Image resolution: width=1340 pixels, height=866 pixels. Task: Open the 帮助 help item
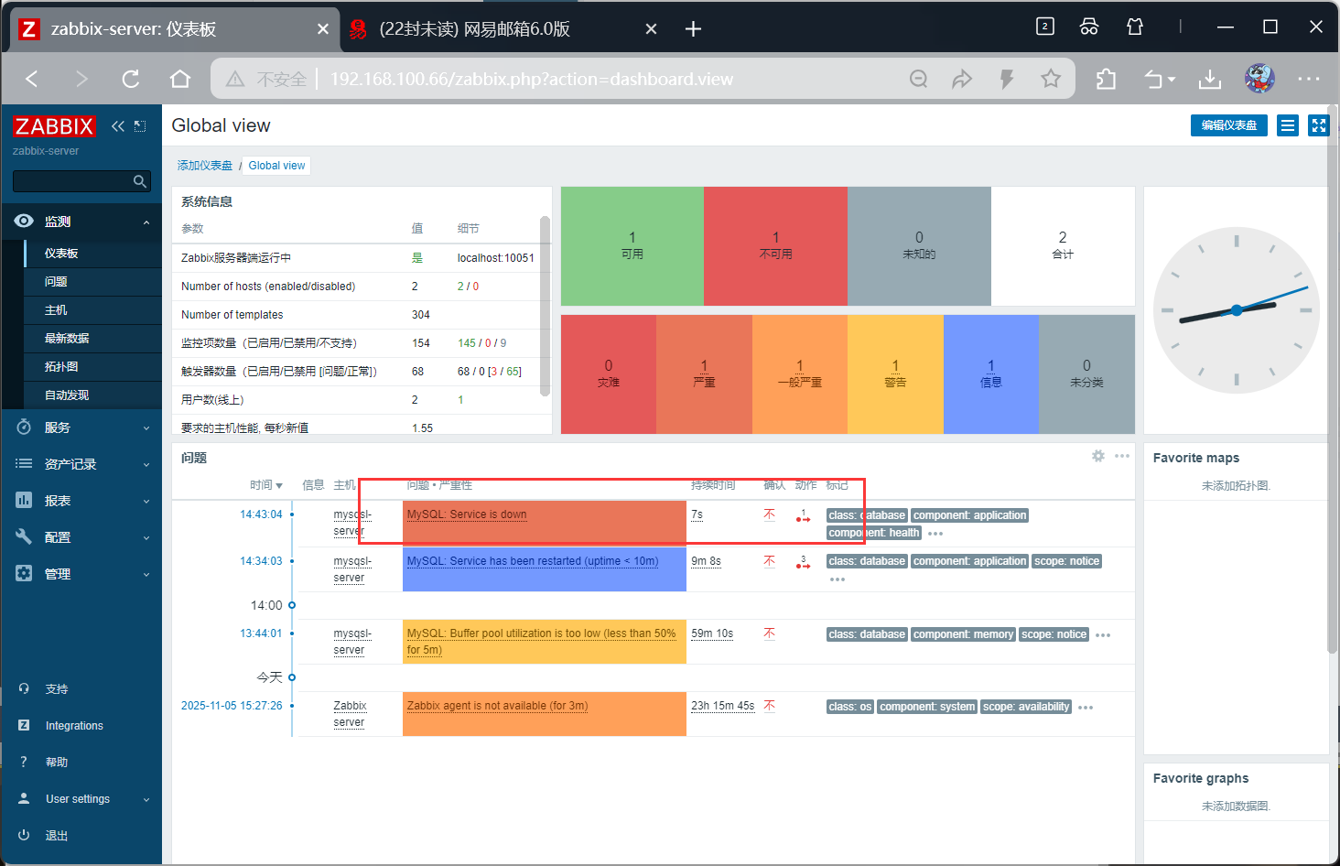coord(55,763)
